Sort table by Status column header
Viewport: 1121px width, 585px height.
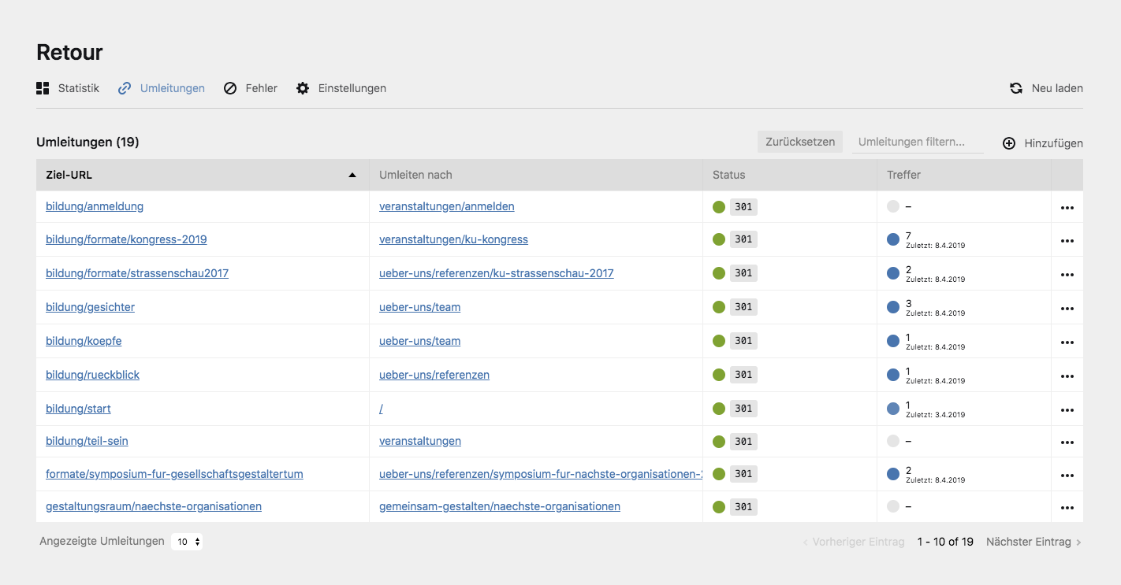click(728, 175)
